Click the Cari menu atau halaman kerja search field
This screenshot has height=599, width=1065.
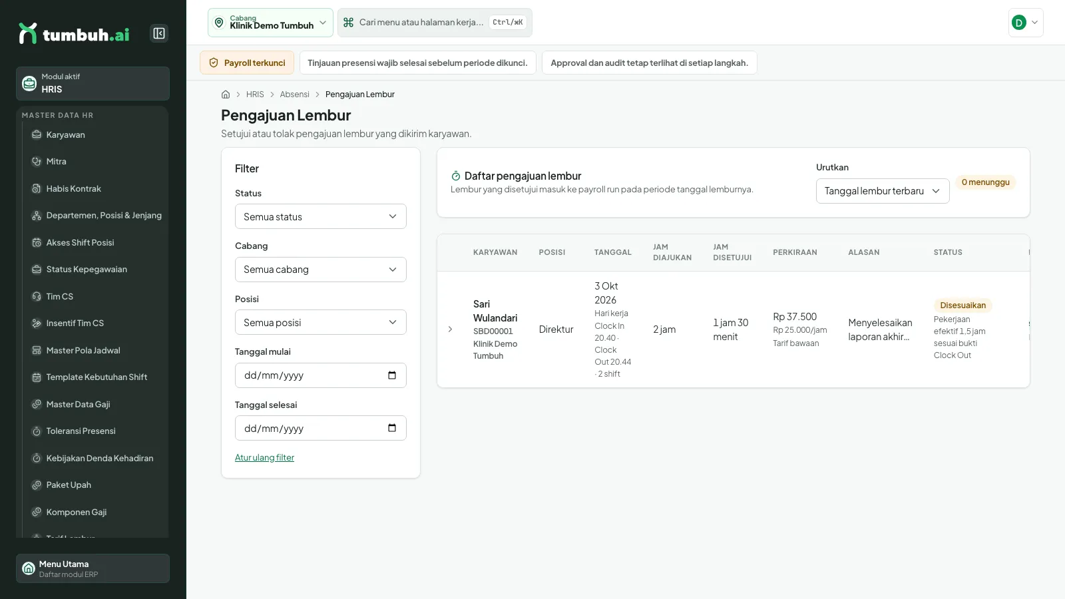coord(435,23)
